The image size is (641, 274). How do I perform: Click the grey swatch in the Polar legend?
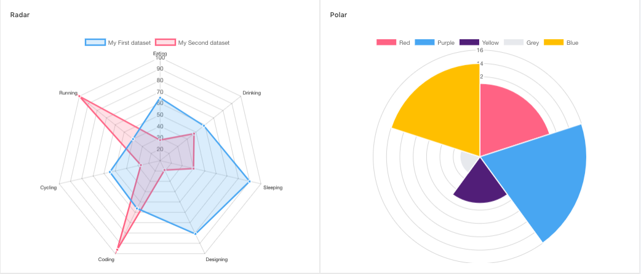[x=514, y=43]
